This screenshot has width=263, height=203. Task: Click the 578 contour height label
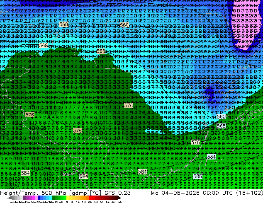pos(129,106)
